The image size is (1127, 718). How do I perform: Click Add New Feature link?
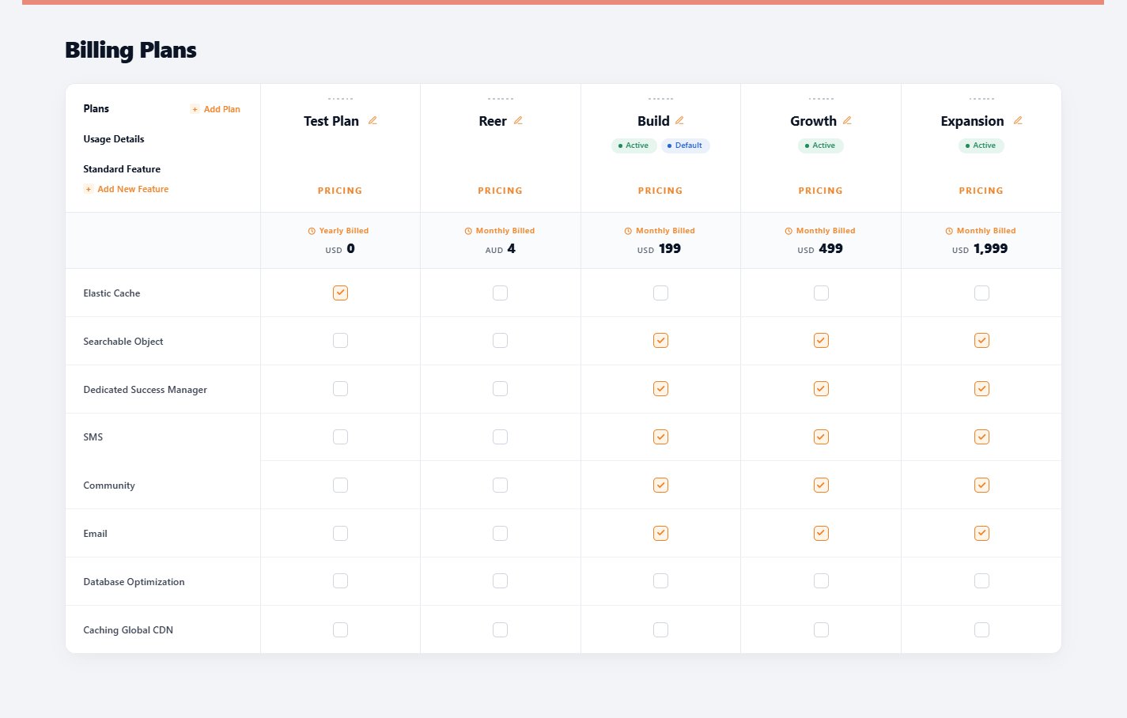127,189
